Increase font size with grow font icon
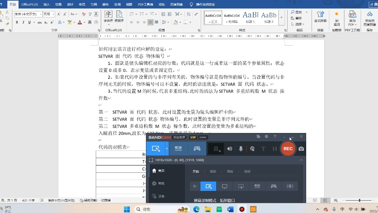 click(59, 14)
